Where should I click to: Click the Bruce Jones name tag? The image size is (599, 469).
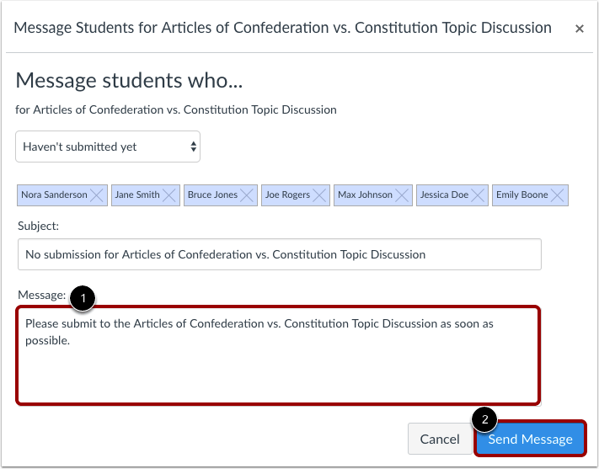(212, 195)
